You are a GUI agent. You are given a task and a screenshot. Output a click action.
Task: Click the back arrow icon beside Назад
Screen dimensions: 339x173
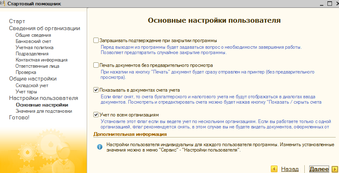[274, 169]
